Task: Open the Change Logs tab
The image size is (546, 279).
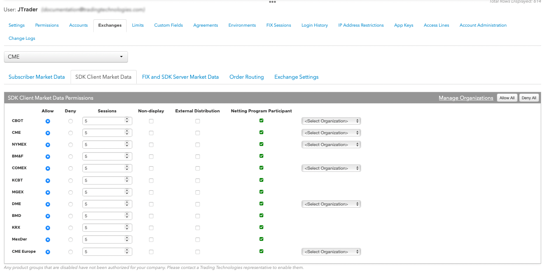Action: click(x=22, y=38)
